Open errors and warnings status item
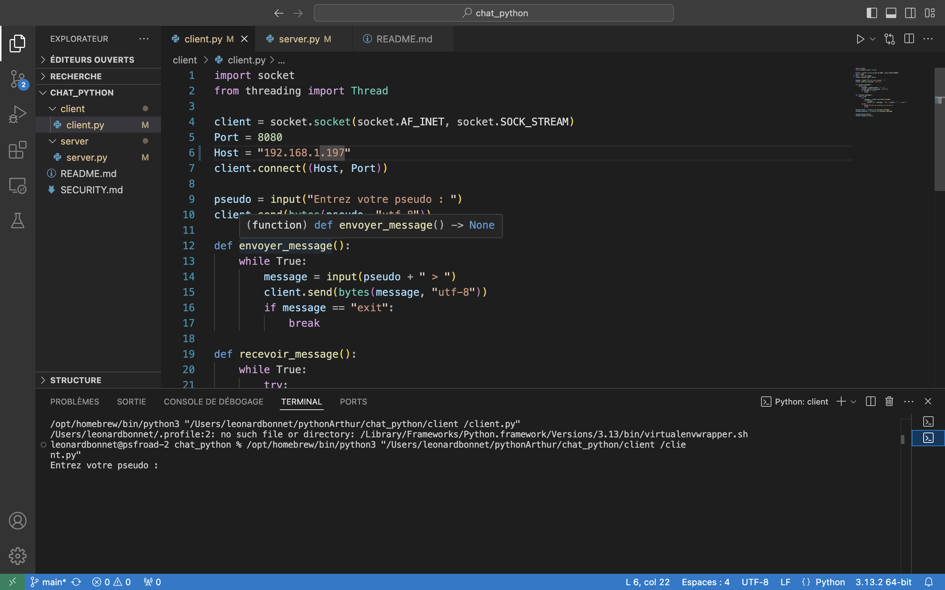The image size is (945, 590). 111,582
